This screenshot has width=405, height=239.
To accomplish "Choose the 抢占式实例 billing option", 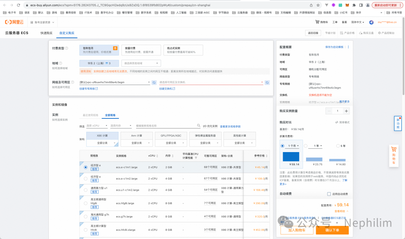I will (x=183, y=50).
